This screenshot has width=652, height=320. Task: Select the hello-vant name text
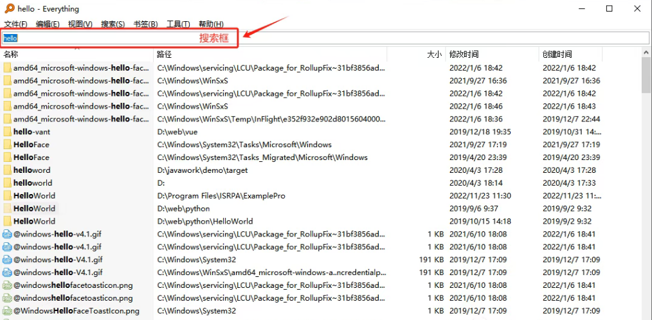click(x=32, y=132)
